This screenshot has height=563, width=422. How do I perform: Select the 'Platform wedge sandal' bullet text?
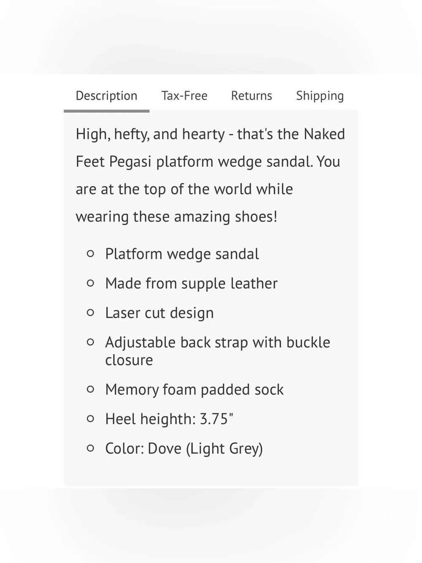tap(182, 254)
